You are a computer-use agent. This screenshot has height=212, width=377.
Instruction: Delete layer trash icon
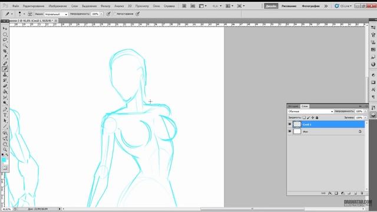pos(362,193)
